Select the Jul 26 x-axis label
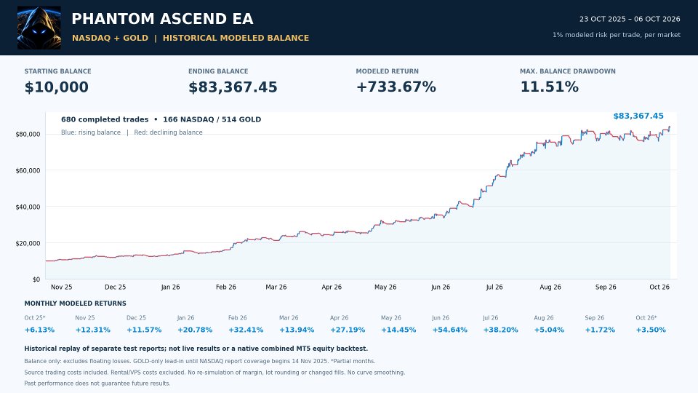This screenshot has width=698, height=393. coord(494,287)
